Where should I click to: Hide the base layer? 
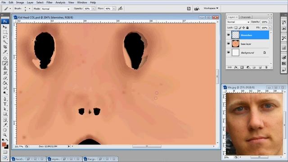pyautogui.click(x=229, y=44)
